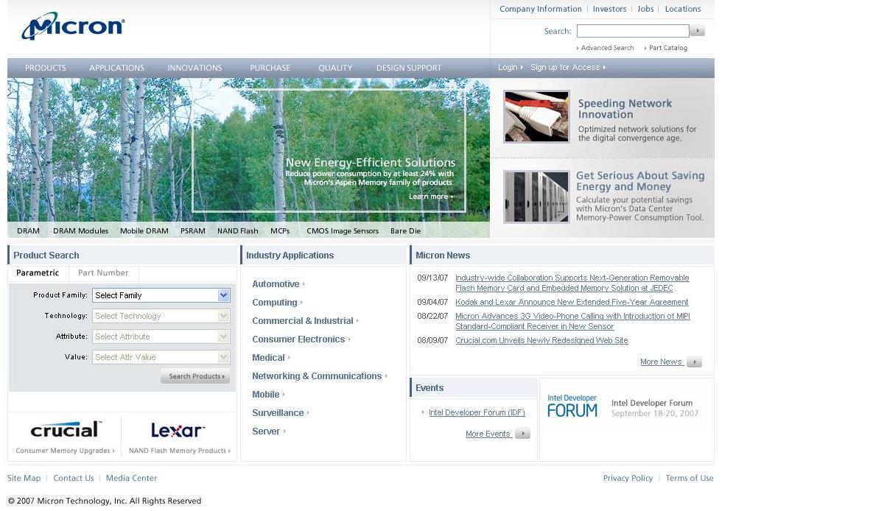Click Sign up for Access
The image size is (873, 511).
(568, 67)
